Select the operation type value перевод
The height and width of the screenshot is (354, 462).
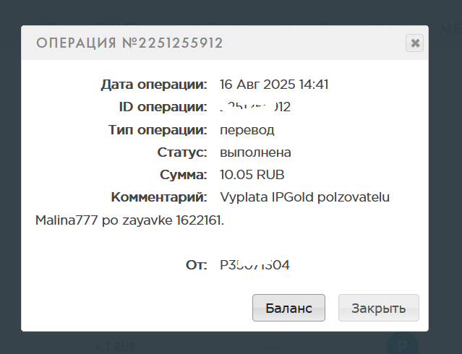[x=247, y=130]
